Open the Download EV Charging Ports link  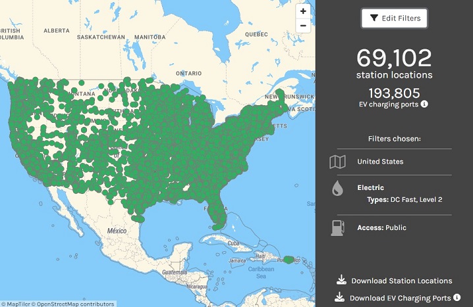click(401, 298)
